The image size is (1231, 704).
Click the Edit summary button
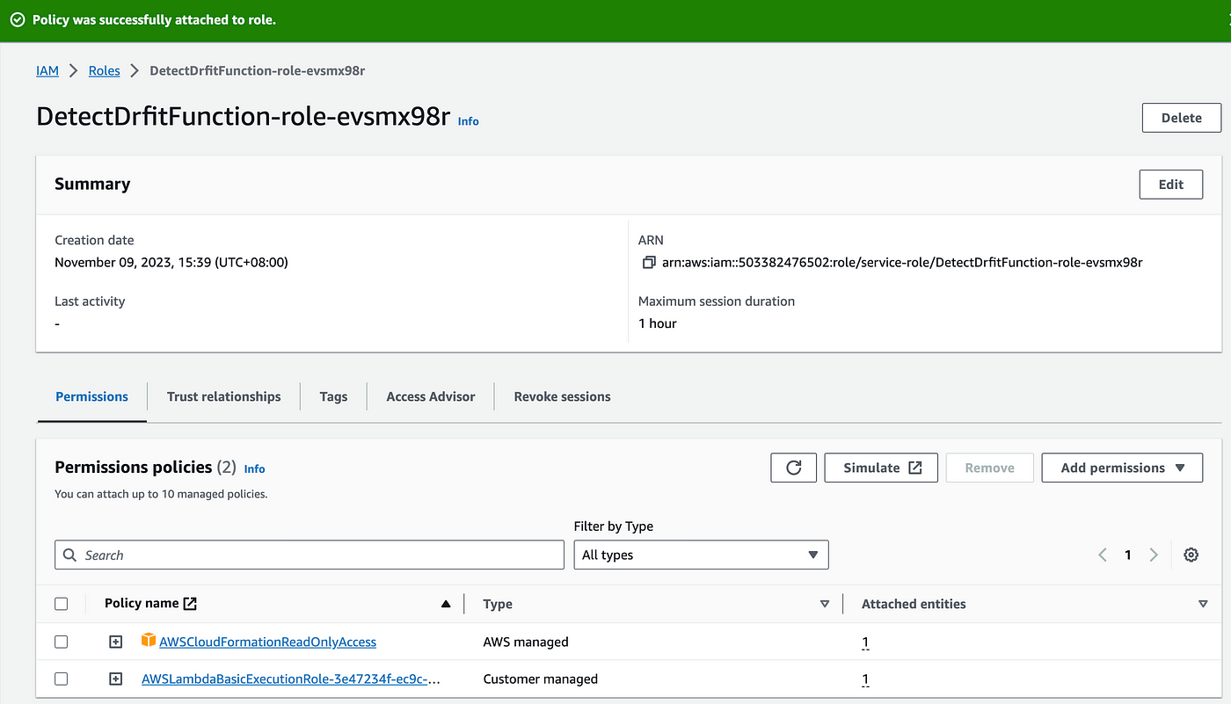coord(1171,184)
